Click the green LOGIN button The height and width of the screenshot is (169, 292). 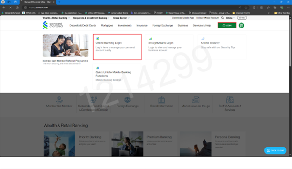point(227,25)
